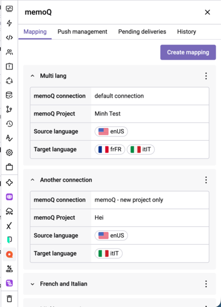Close the memoQ panel

click(x=207, y=12)
